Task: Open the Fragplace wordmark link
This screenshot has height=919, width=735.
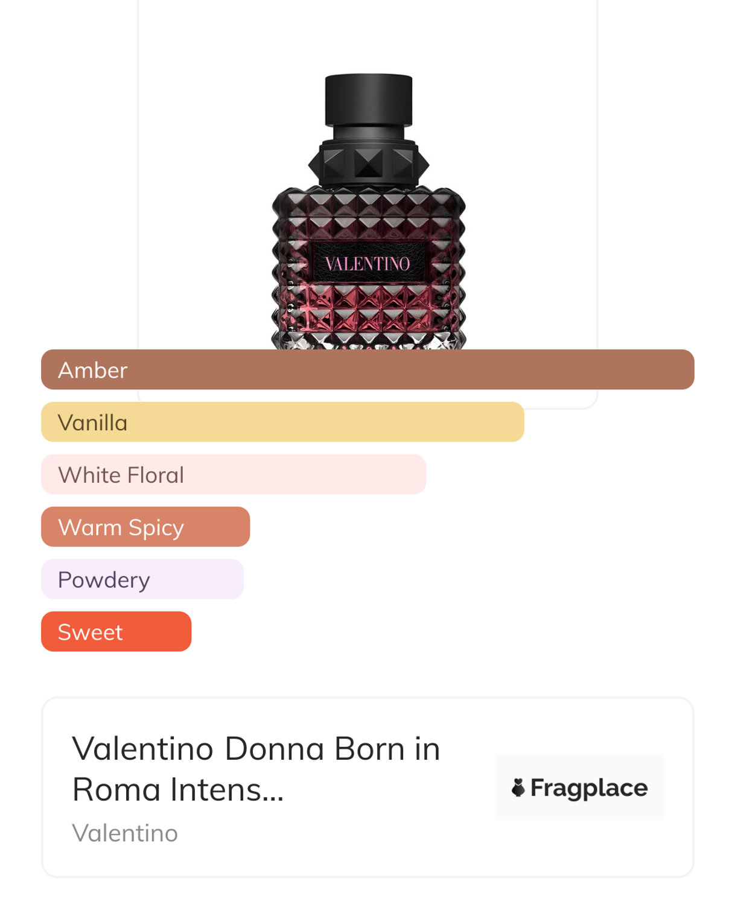Action: pyautogui.click(x=588, y=787)
